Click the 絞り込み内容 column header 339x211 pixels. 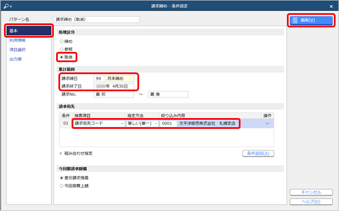(x=173, y=116)
